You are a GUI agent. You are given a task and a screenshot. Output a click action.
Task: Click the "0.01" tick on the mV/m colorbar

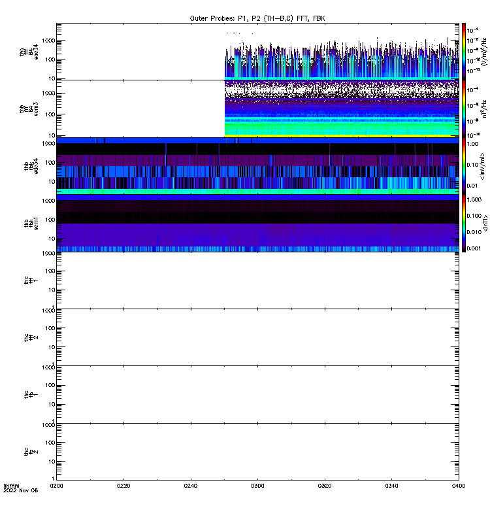472,186
